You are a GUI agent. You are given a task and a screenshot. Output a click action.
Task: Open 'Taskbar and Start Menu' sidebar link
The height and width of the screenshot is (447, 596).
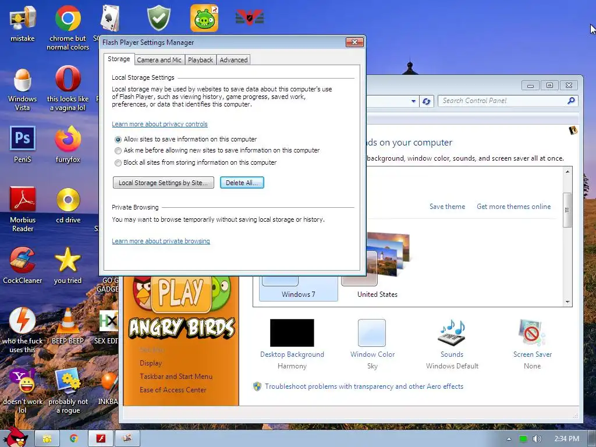(x=176, y=377)
